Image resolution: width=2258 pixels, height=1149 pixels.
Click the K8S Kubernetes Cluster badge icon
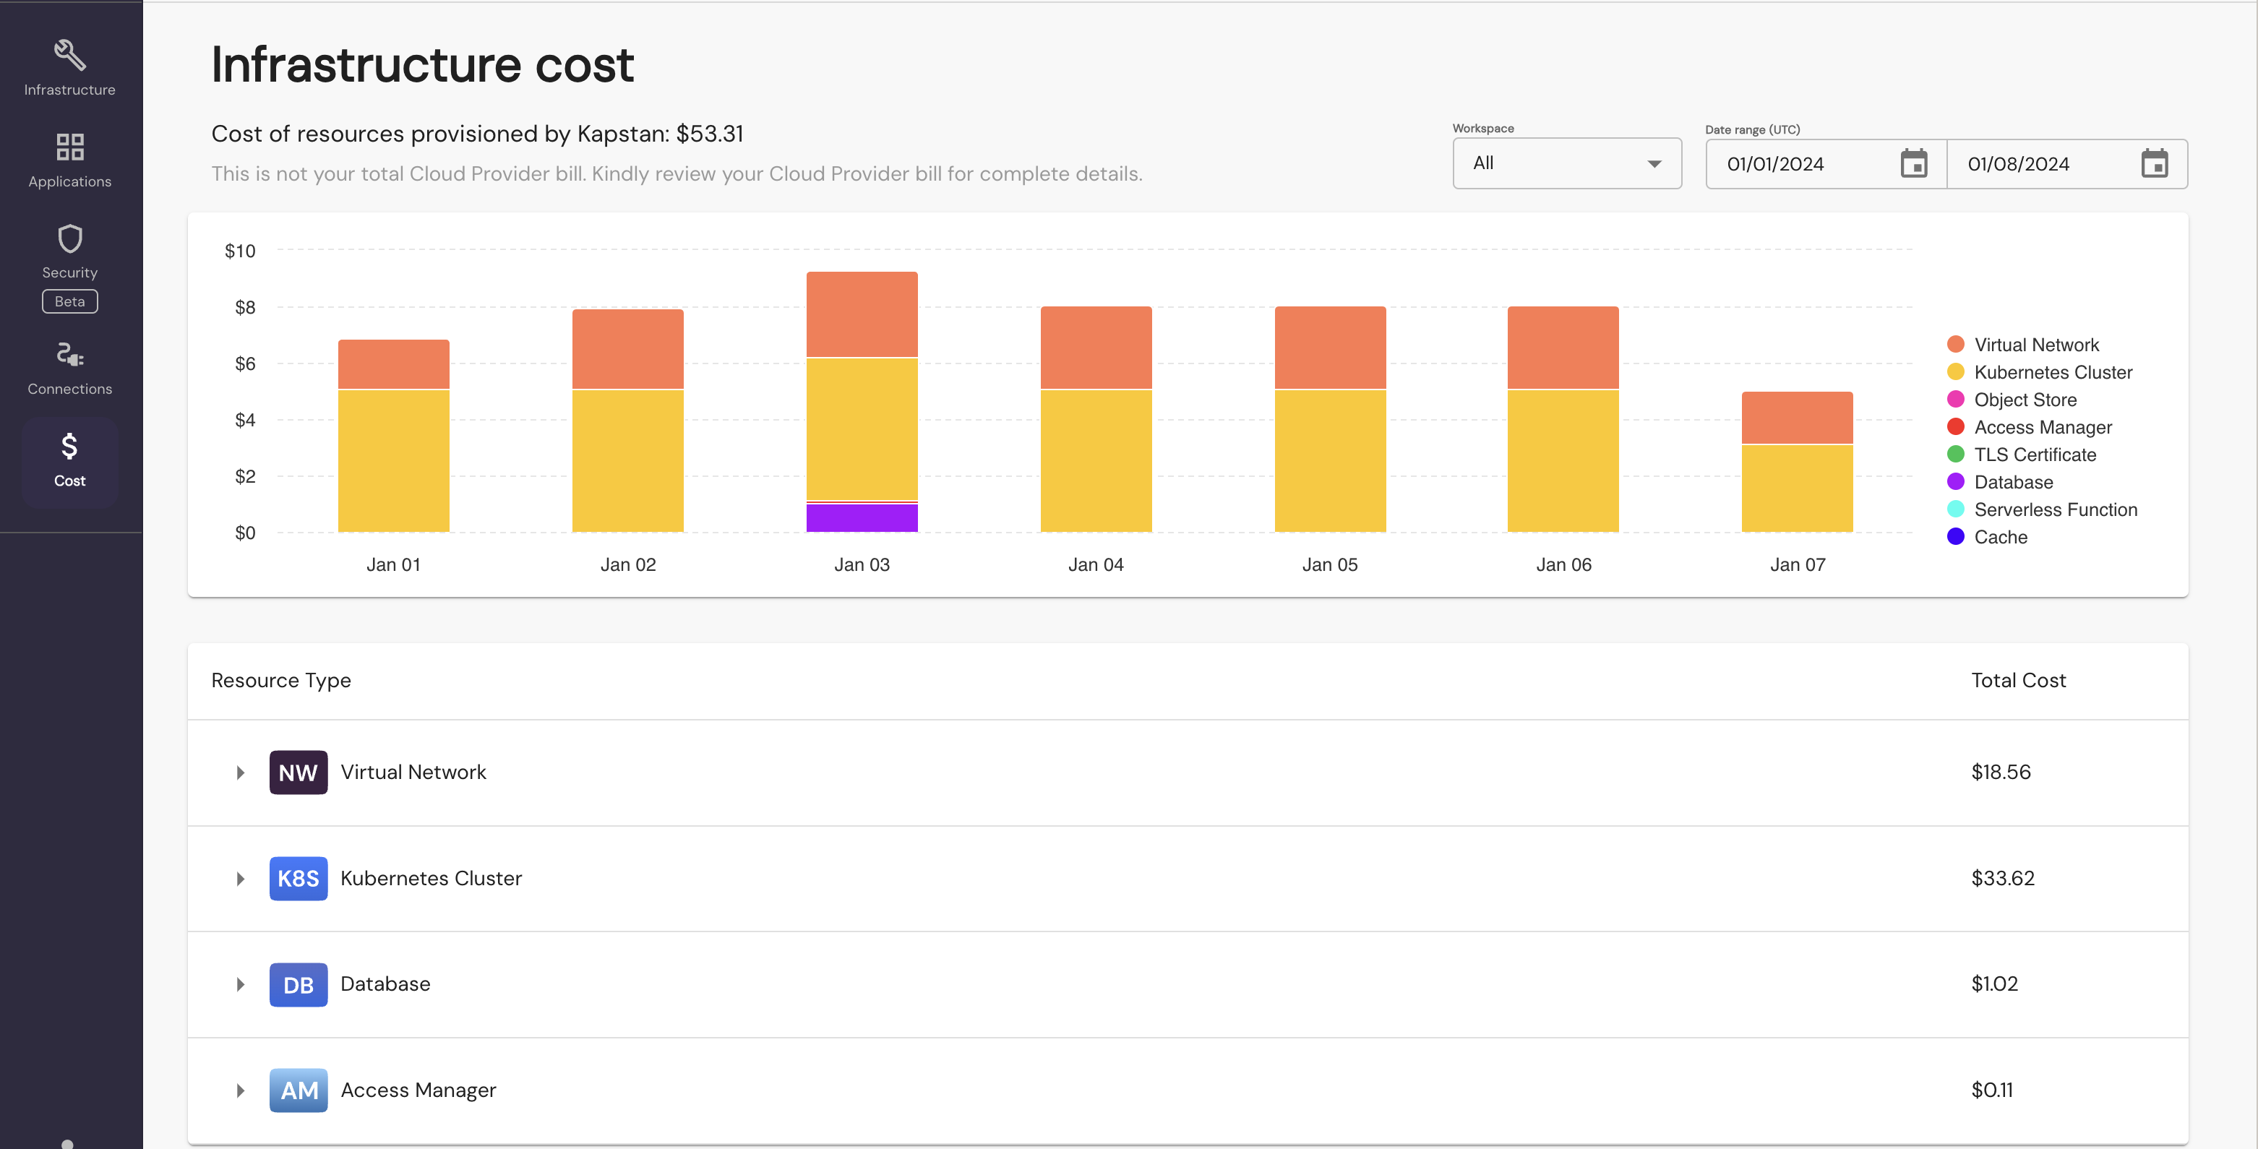click(x=298, y=878)
